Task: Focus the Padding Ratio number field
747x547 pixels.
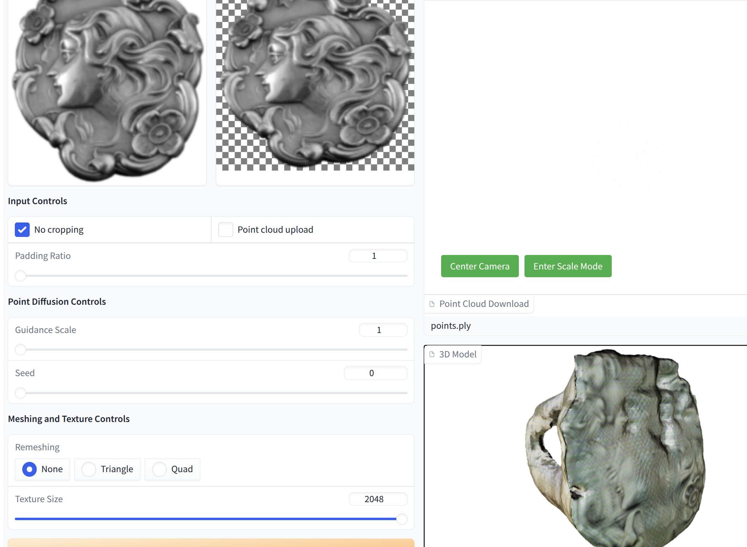Action: [378, 256]
